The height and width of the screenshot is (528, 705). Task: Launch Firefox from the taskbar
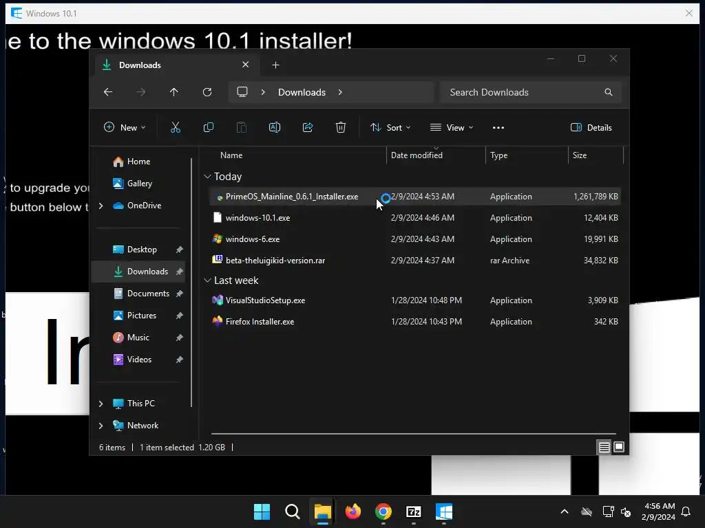click(x=353, y=511)
